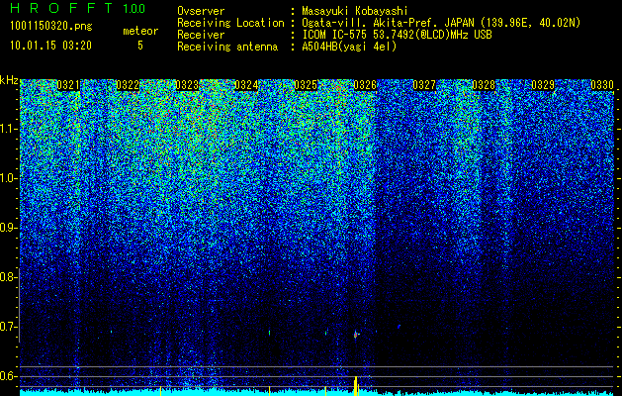Image resolution: width=622 pixels, height=396 pixels.
Task: Click the version number 1.0.0
Action: point(134,8)
